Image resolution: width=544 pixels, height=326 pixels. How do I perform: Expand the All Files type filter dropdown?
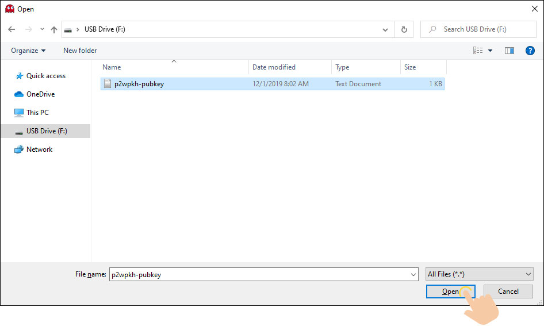(528, 274)
